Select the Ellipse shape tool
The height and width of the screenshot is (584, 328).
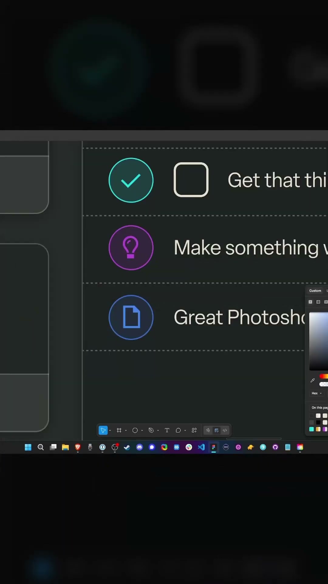[x=135, y=430]
